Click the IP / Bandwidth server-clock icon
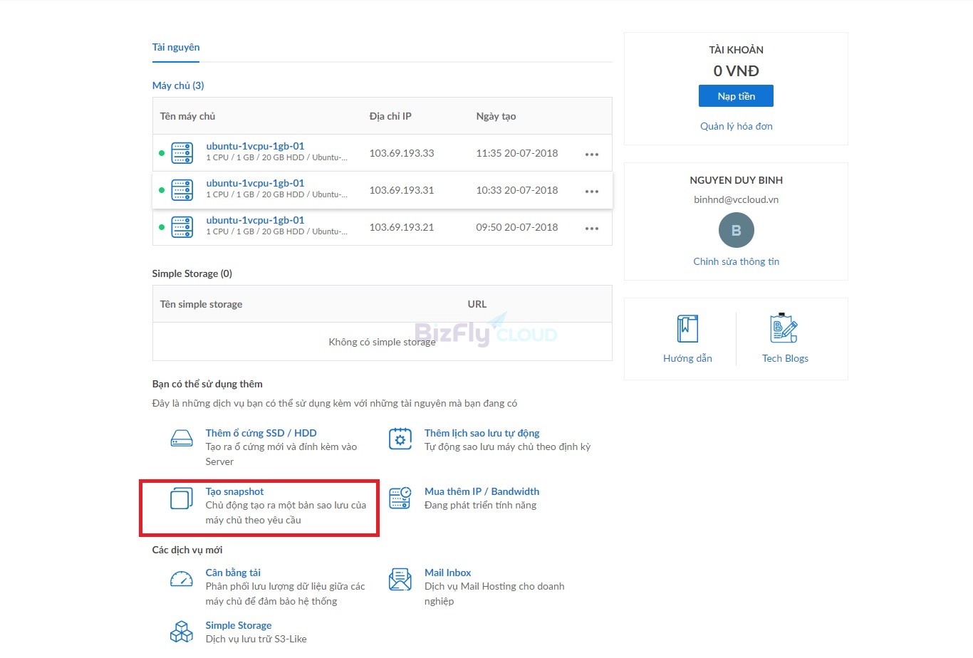Screen dimensions: 973x658 tap(400, 498)
